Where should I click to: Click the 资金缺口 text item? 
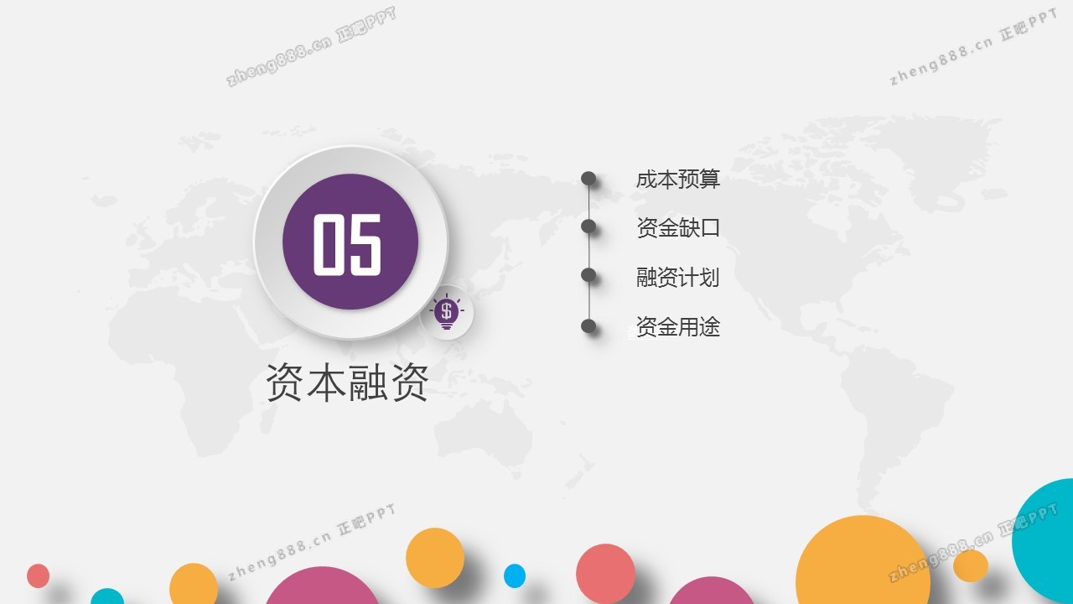click(677, 227)
